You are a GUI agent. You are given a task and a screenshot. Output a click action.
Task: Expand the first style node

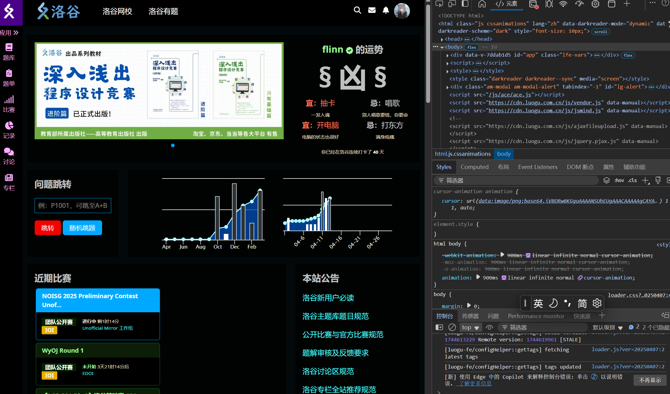click(448, 71)
